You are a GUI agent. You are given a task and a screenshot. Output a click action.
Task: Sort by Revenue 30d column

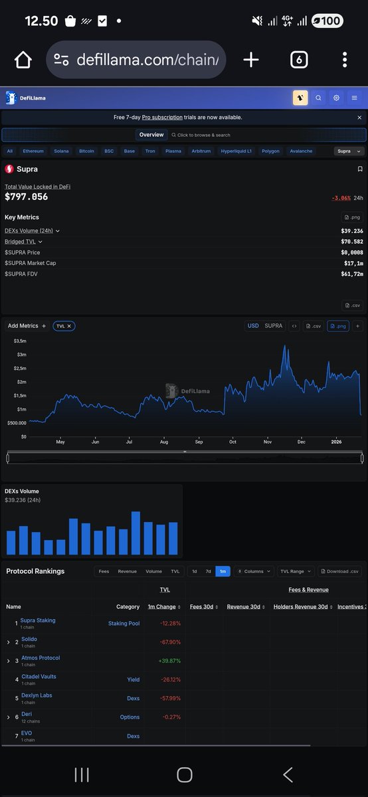[x=245, y=606]
